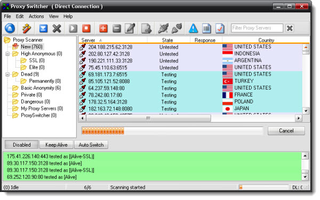The height and width of the screenshot is (200, 320).
Task: Select the Auto Switch mode button
Action: (91, 145)
